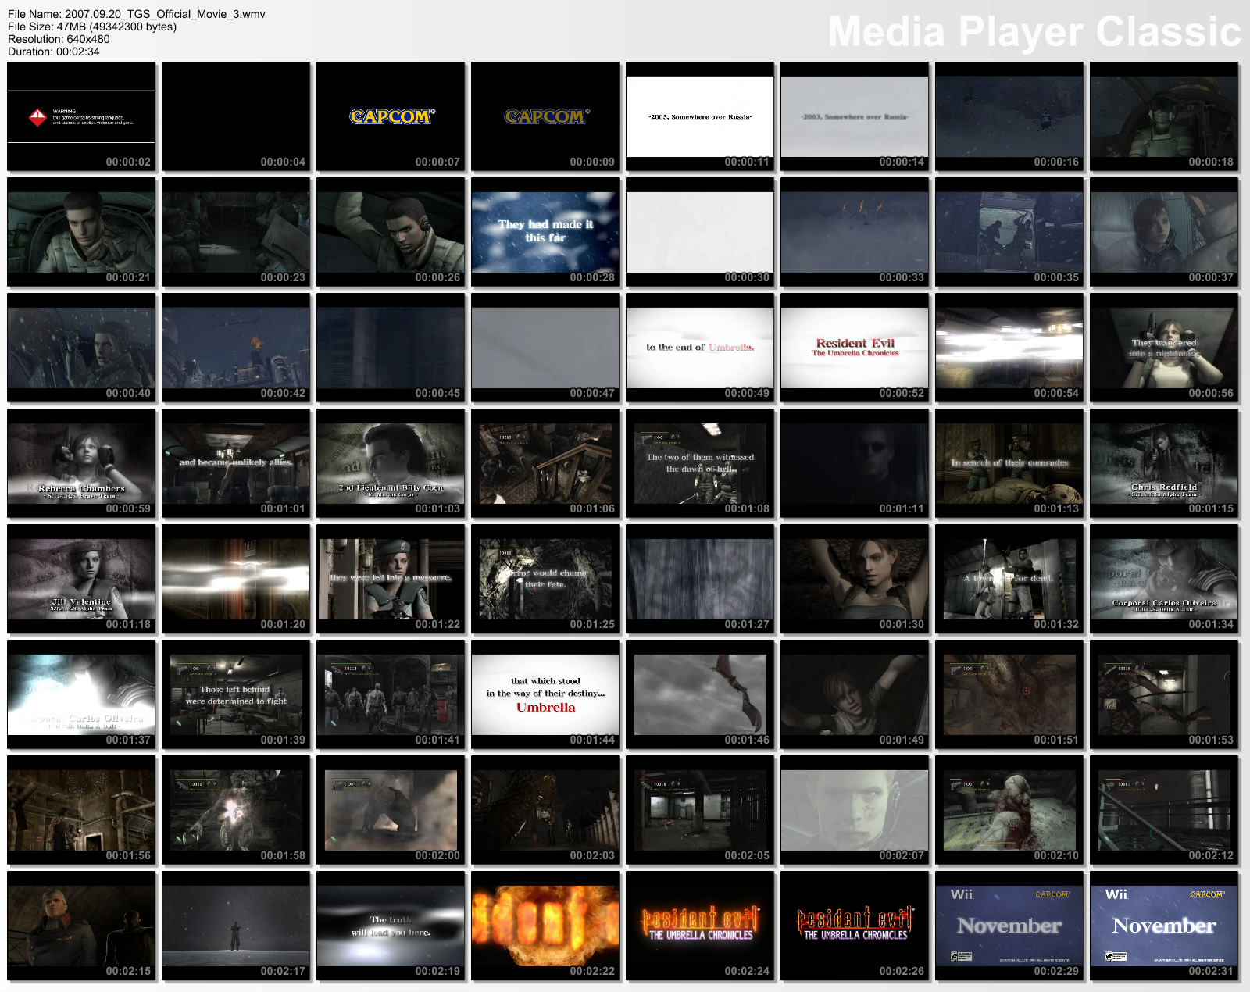Click the File Name text in the header
Viewport: 1250px width, 992px height.
tap(137, 14)
